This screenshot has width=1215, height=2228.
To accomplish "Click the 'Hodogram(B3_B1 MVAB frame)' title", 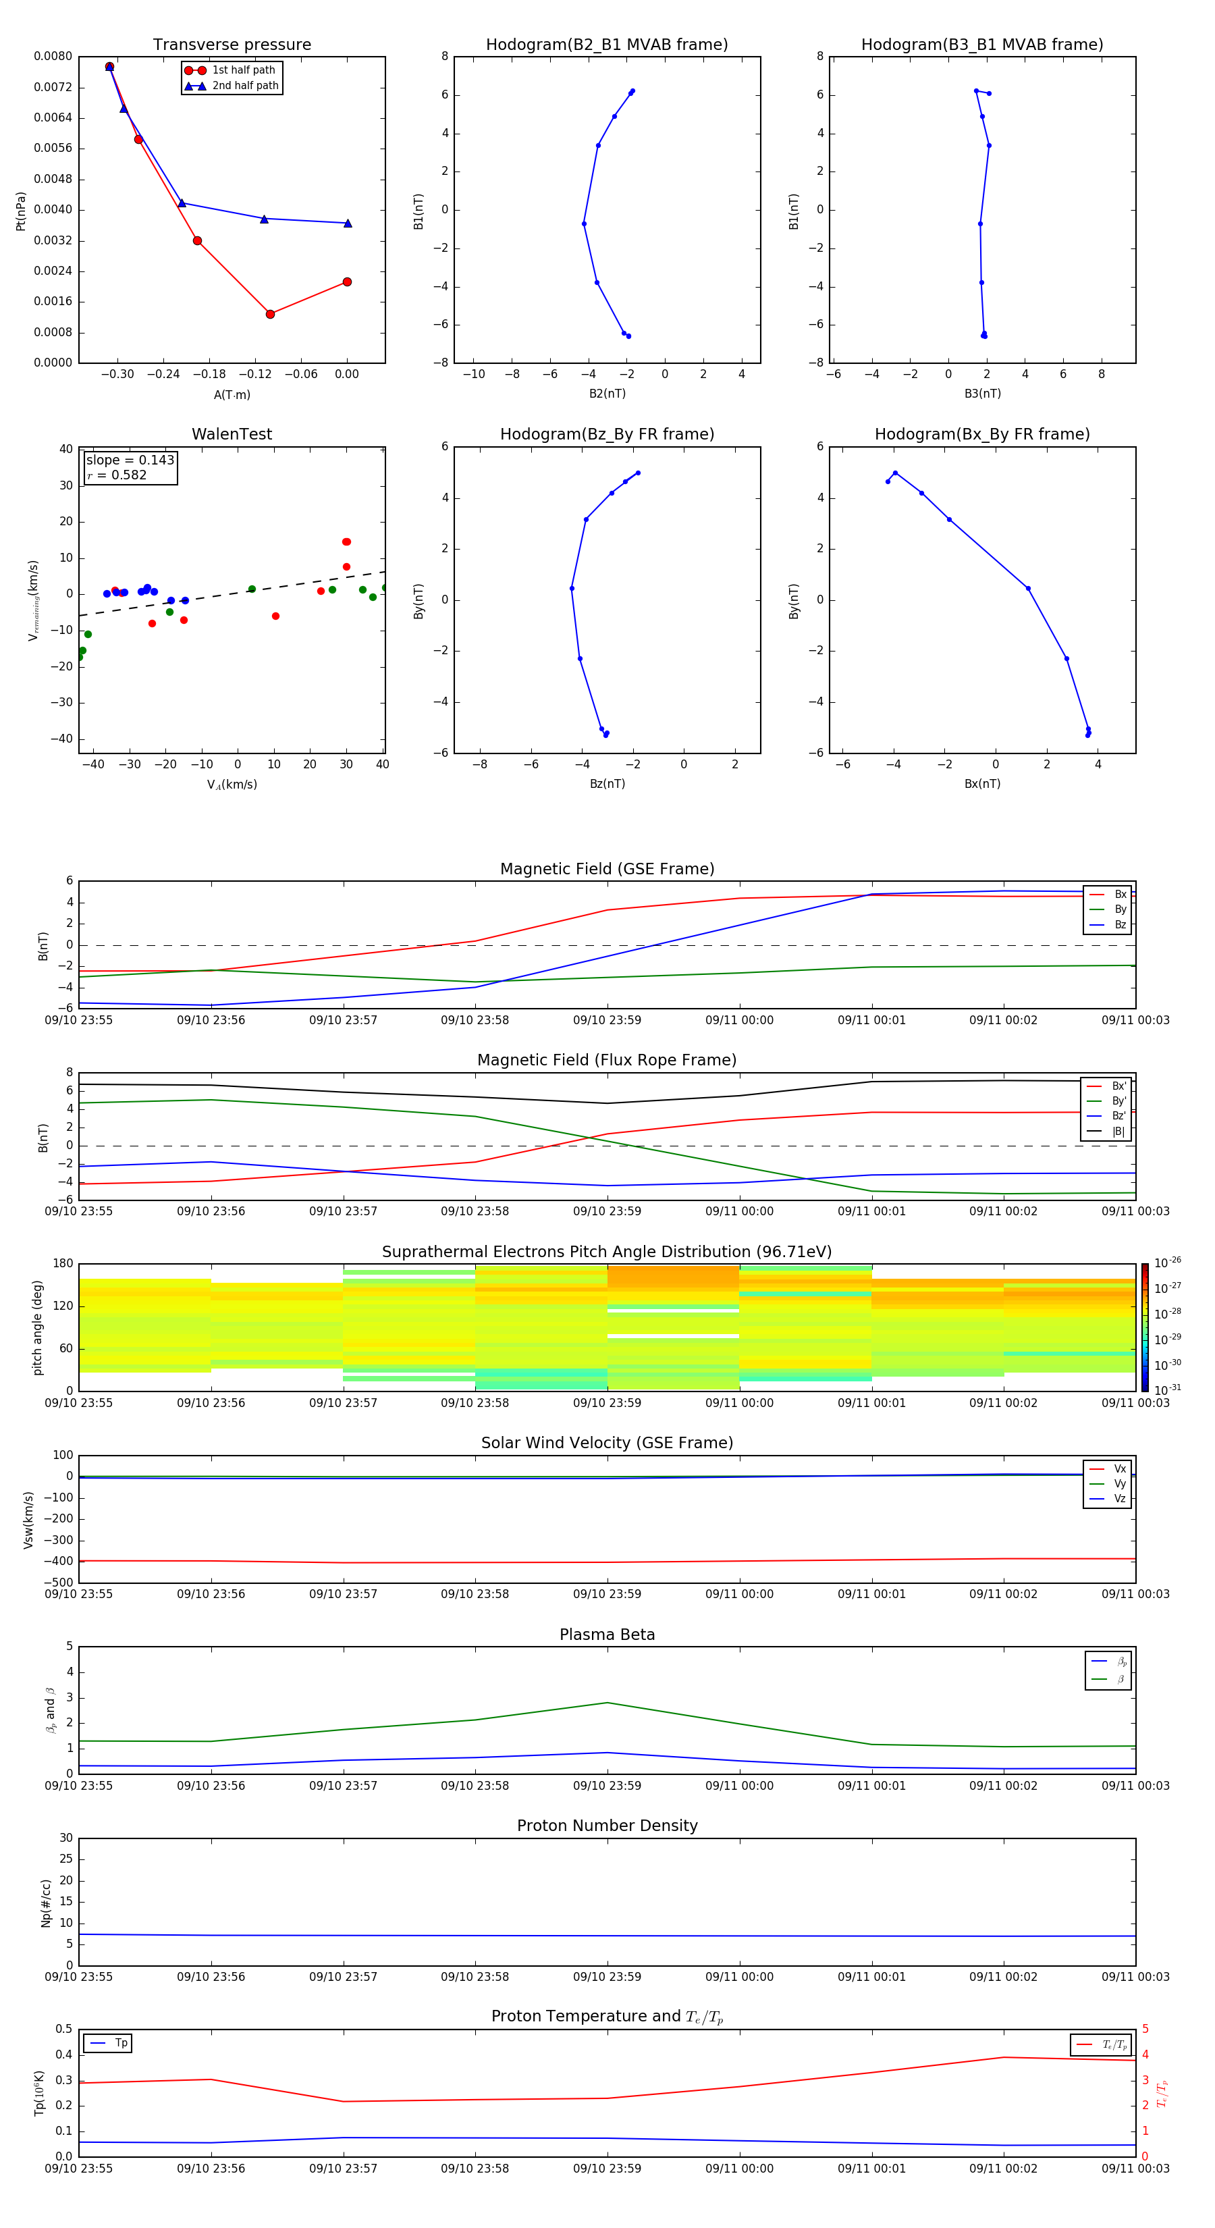I will (982, 44).
